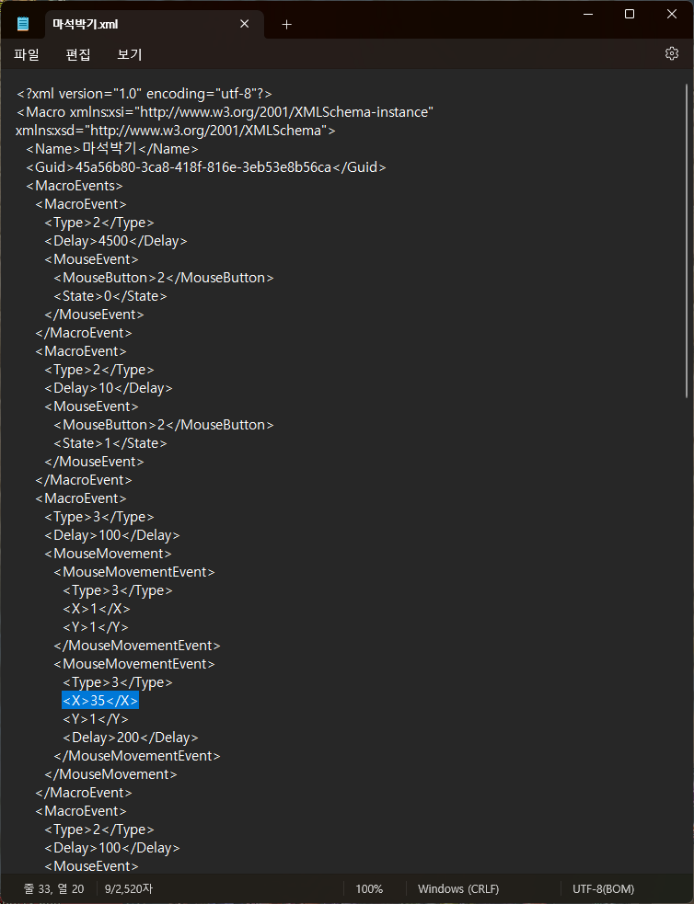
Task: Click the </MouseMovement> closing tag line
Action: pos(110,774)
